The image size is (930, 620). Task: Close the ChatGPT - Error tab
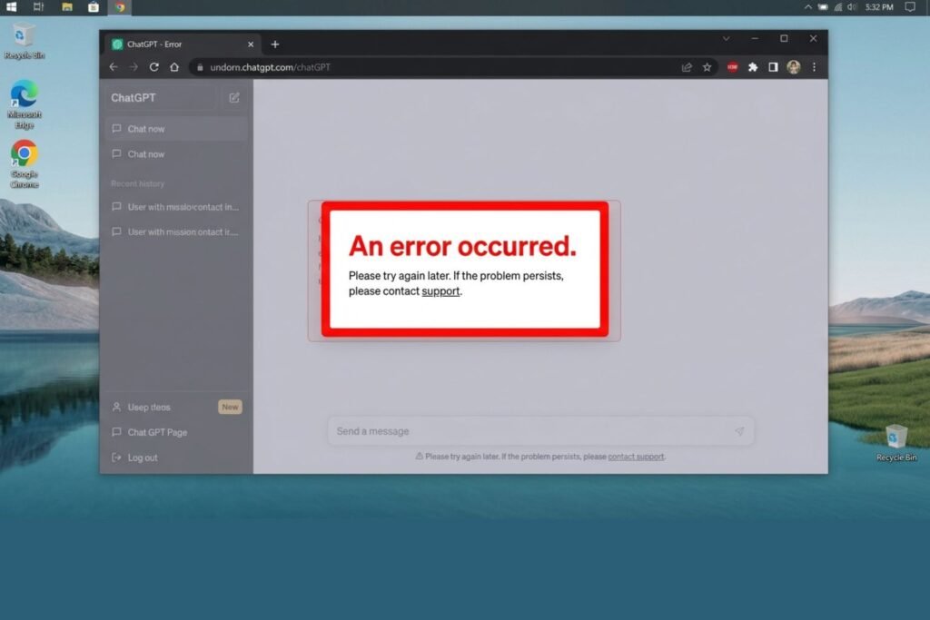[x=251, y=44]
